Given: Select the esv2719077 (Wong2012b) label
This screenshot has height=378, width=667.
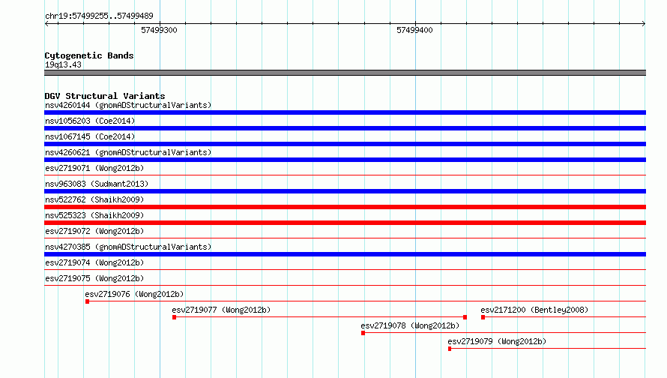Looking at the screenshot, I should [221, 310].
